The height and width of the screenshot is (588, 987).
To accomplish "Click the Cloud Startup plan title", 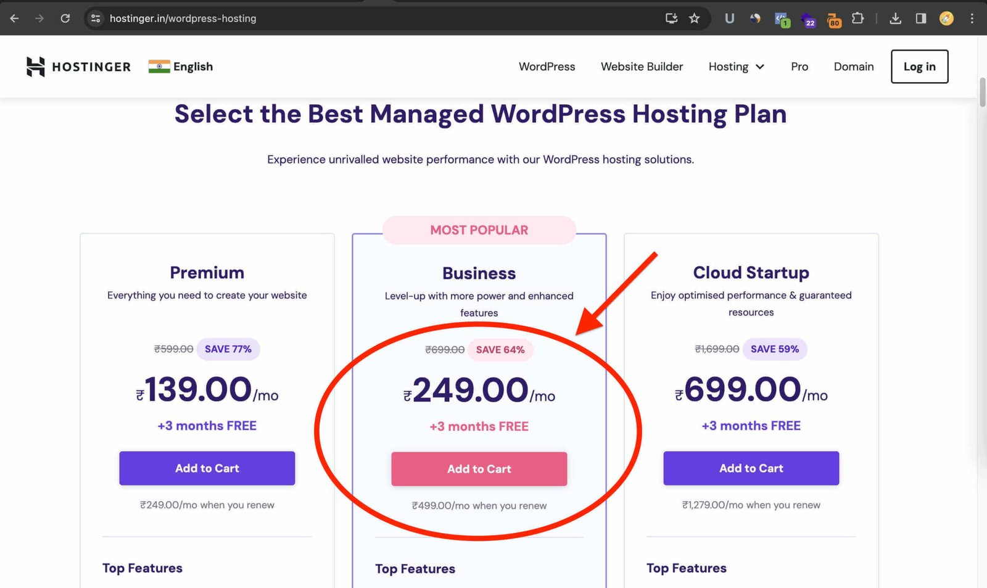I will pos(751,273).
